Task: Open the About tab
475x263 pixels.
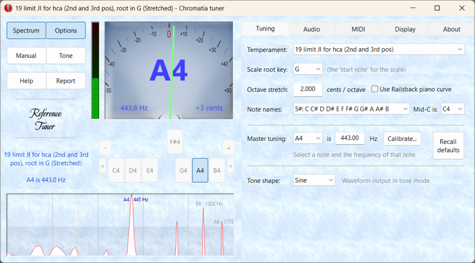Action: 451,29
